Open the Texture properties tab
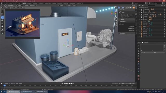This screenshot has height=93, width=166. [139, 79]
